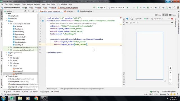Viewport: 180px width, 101px height.
Task: Open the Palette side panel
Action: click(x=124, y=22)
